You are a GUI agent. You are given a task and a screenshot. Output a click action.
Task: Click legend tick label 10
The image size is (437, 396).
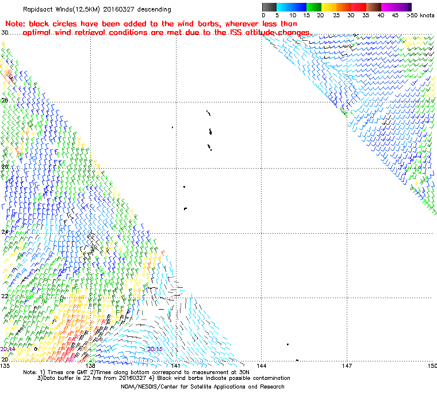pos(293,16)
